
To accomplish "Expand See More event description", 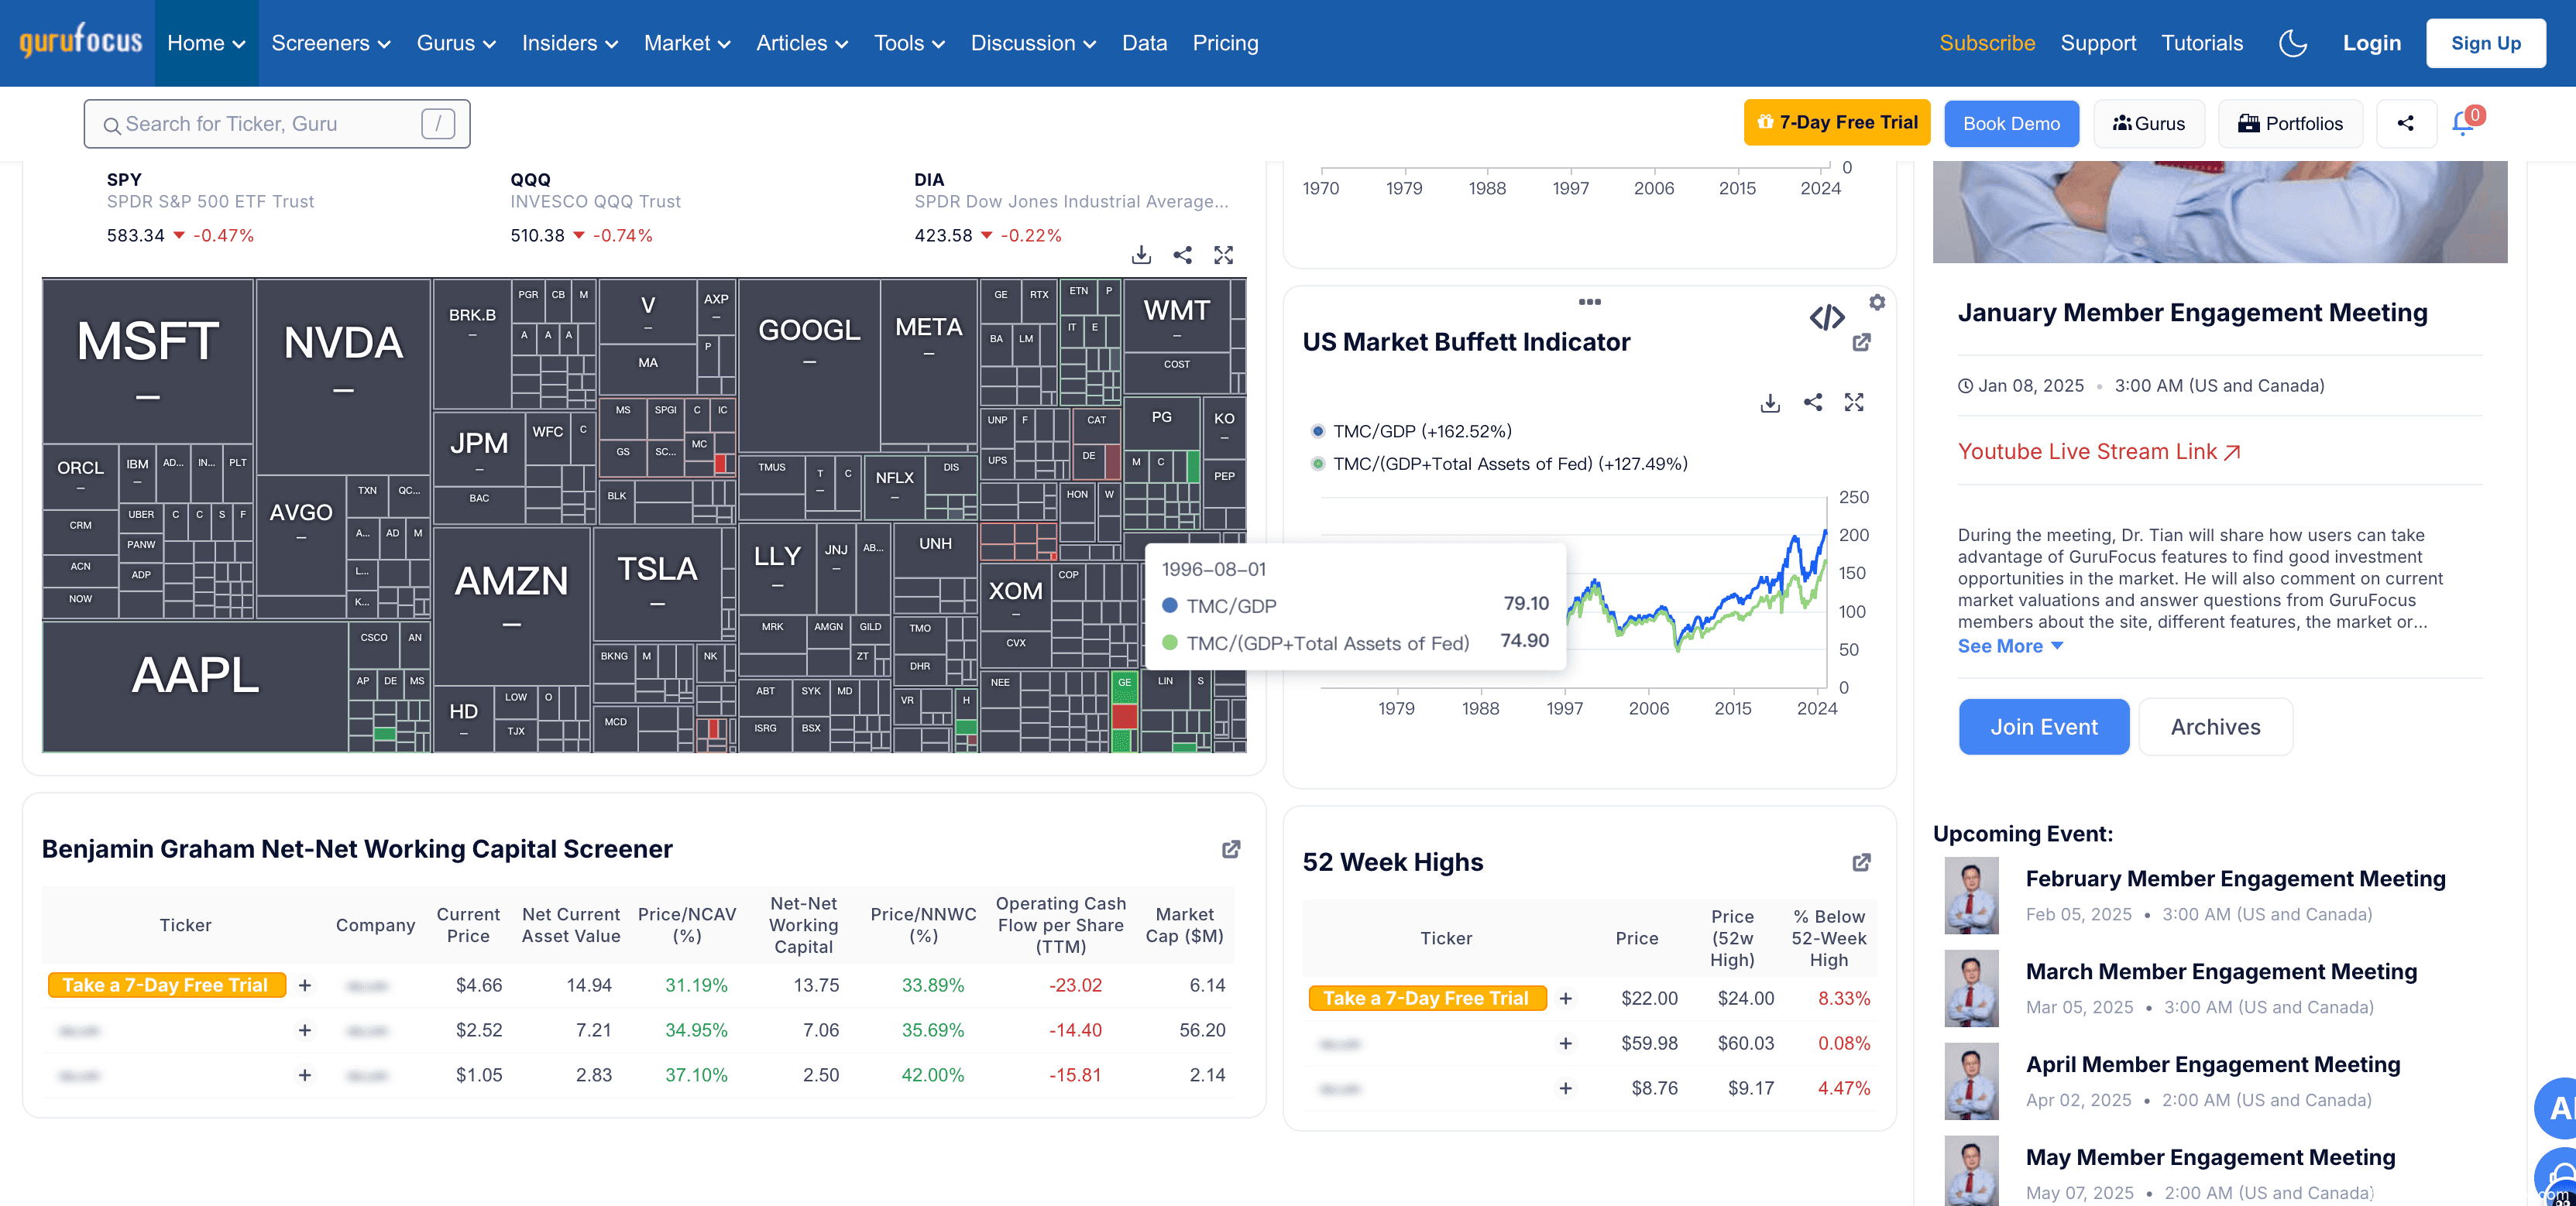I will [2009, 646].
